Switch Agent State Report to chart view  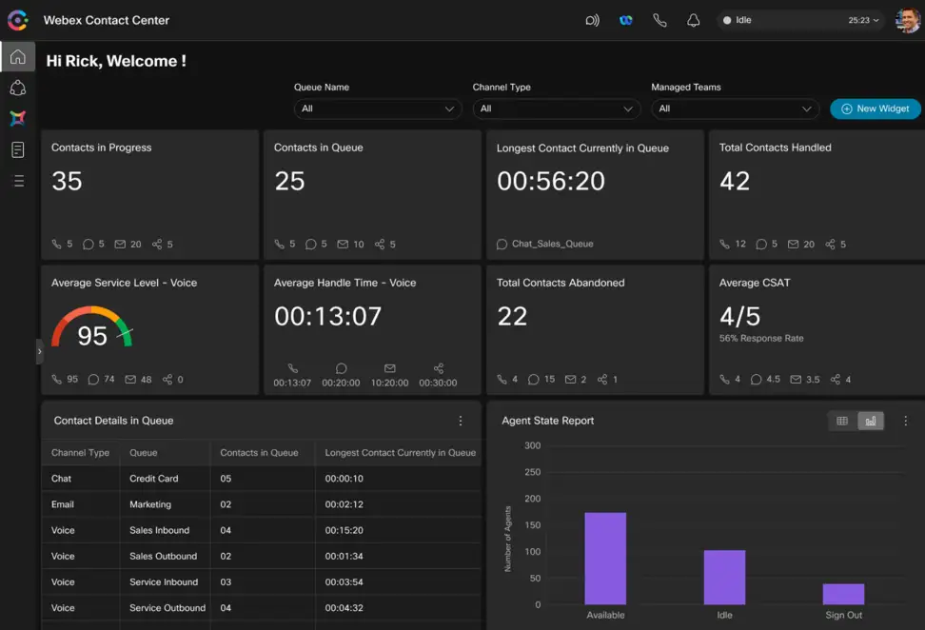tap(871, 421)
